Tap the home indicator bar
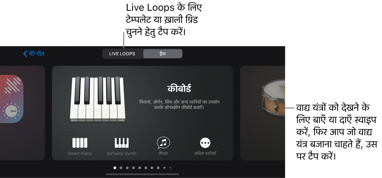382x178 pixels. pos(143,174)
